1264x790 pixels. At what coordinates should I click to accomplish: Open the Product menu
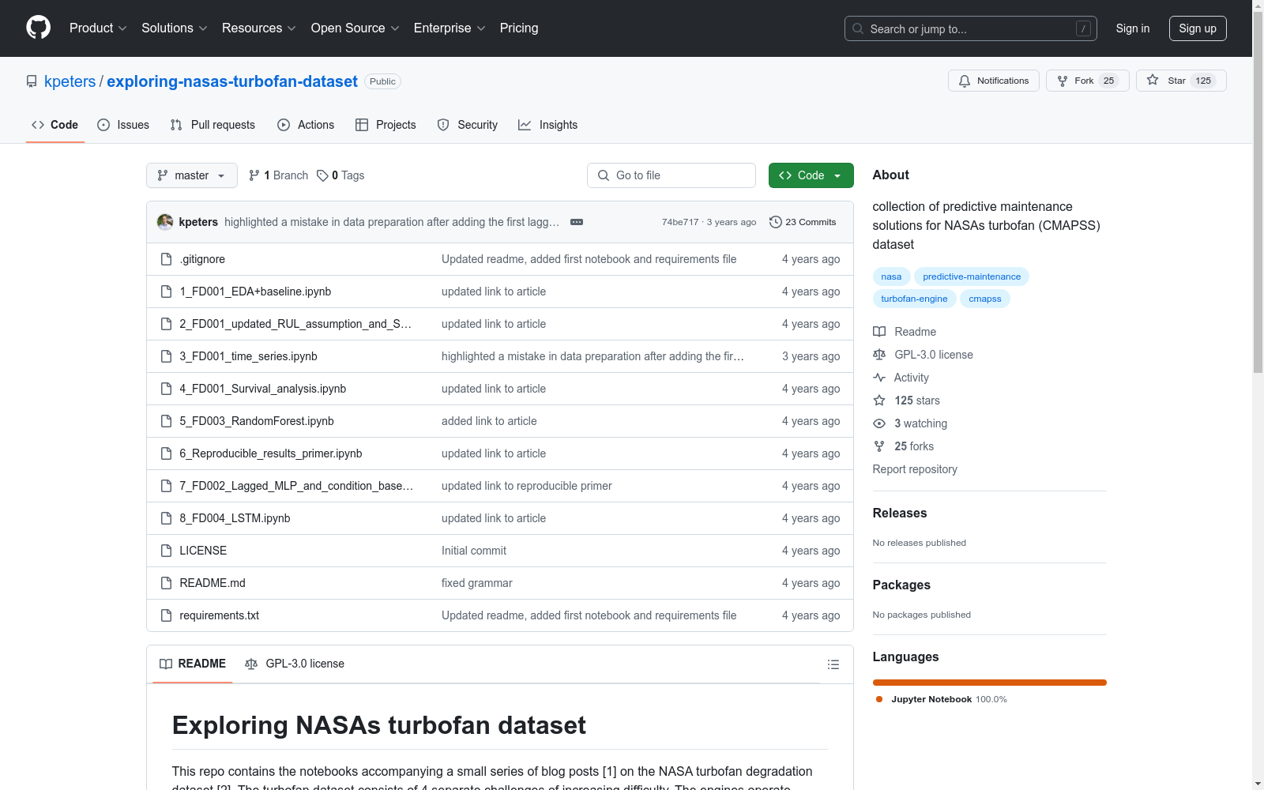(x=98, y=28)
